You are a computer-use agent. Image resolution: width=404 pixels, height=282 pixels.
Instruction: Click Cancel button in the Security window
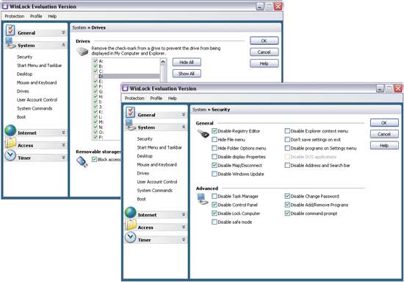click(x=384, y=134)
